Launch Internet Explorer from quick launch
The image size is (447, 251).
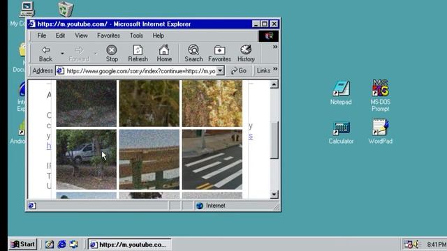61,244
